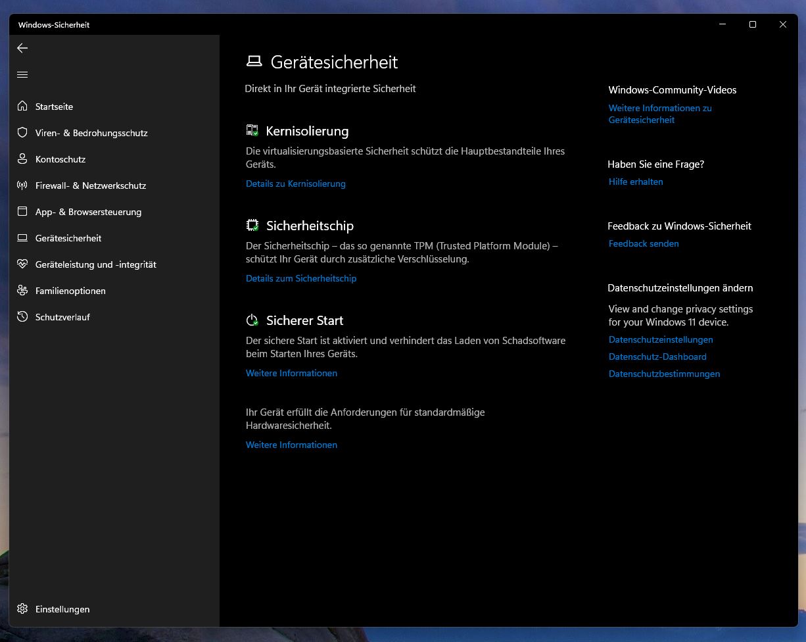This screenshot has width=806, height=642.
Task: Open Datenschutzeinstellungen link
Action: click(661, 339)
